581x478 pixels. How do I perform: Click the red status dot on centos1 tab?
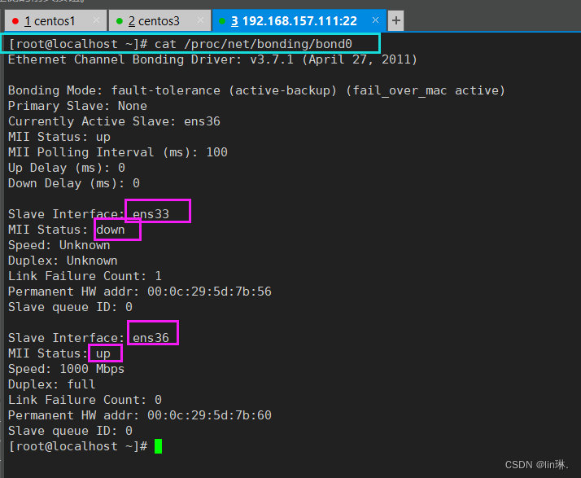pos(15,21)
